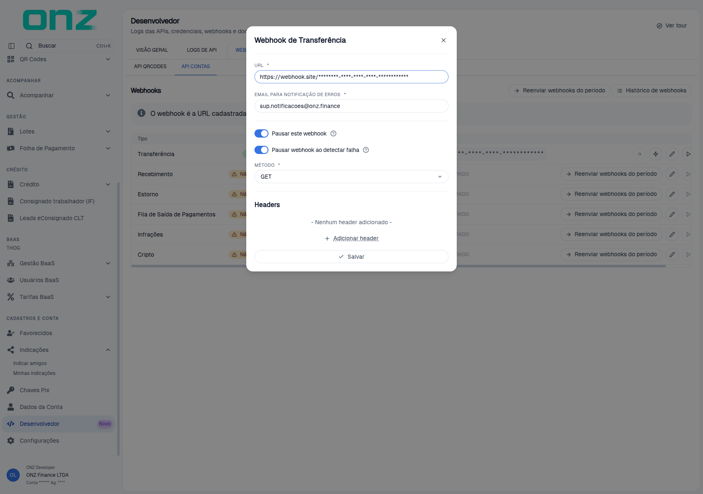Open the Método GET dropdown
703x494 pixels.
click(x=351, y=177)
